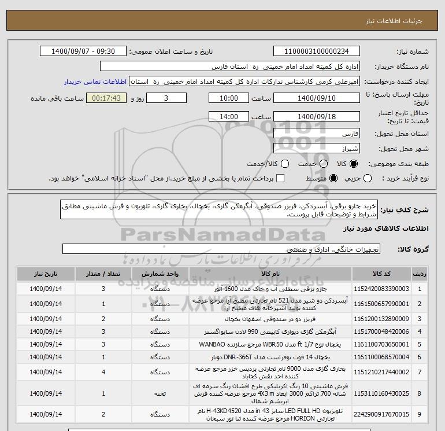Select the متوسط purchase type radio
Screen dimensions: 445x431
pyautogui.click(x=333, y=178)
